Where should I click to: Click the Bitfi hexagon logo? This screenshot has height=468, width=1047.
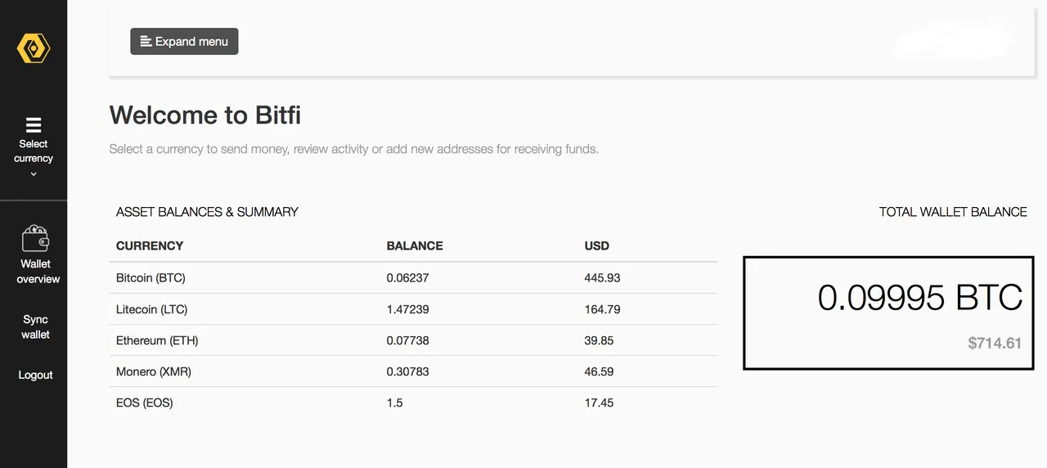[34, 48]
